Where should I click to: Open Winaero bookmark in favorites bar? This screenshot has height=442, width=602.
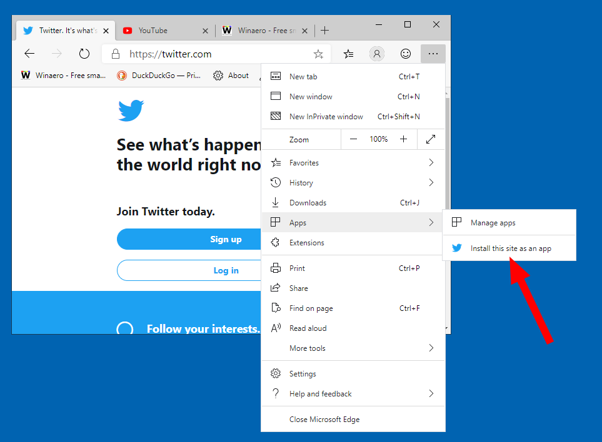(64, 76)
